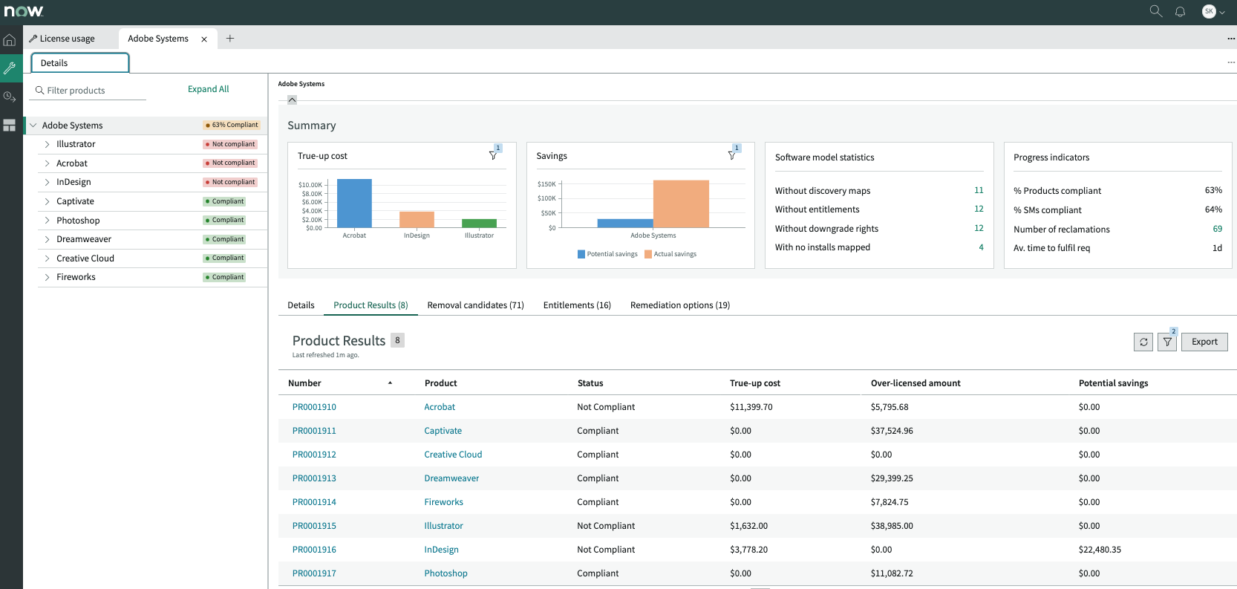The height and width of the screenshot is (589, 1237).
Task: Open the ellipsis menu on the Details row
Action: (1231, 62)
